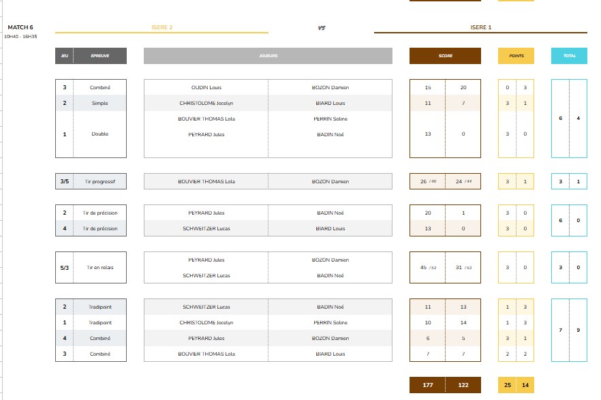Click the JEU column header

(x=64, y=56)
